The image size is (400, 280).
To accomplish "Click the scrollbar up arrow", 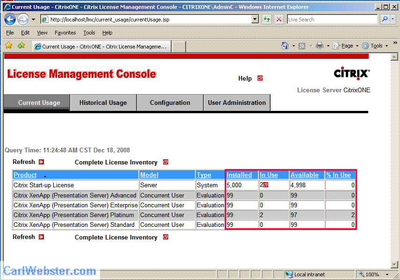I will pyautogui.click(x=394, y=57).
